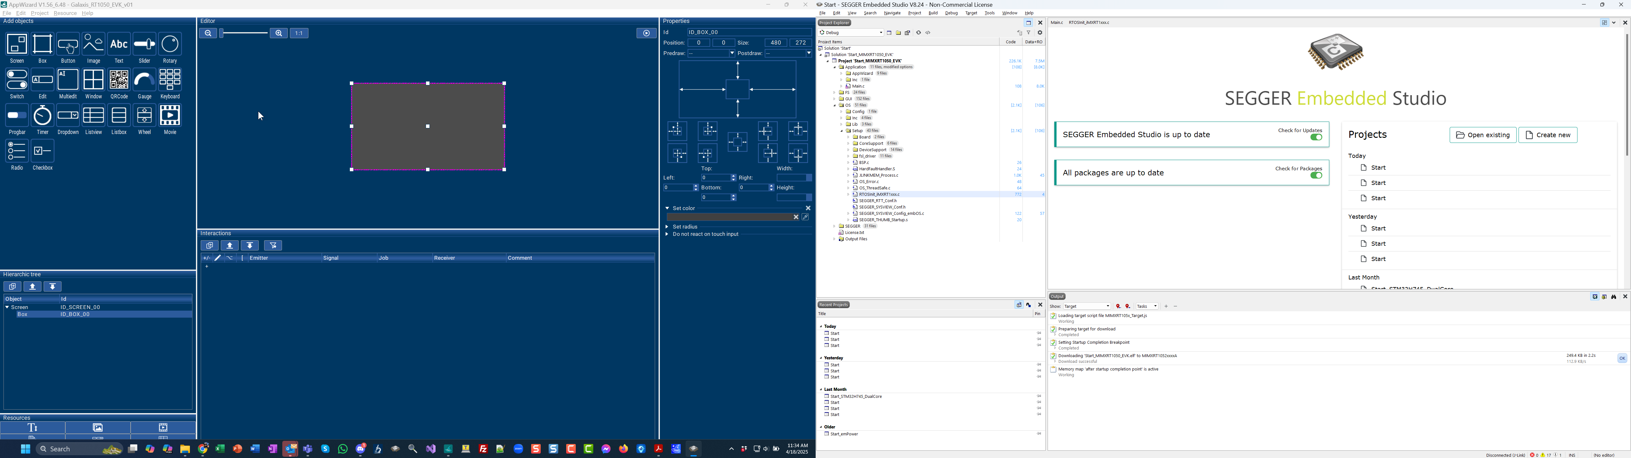The image size is (1631, 458).
Task: Collapse the Screen node in Hierarchic tree
Action: (7, 307)
